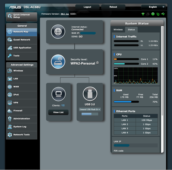The width and height of the screenshot is (172, 170).
Task: Click the LAN 1 row in Ethernet Ports
Action: [x=136, y=120]
